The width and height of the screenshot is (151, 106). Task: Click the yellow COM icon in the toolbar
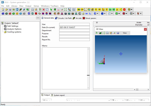(x=82, y=9)
